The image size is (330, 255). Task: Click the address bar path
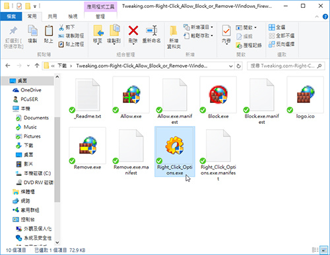click(x=141, y=66)
